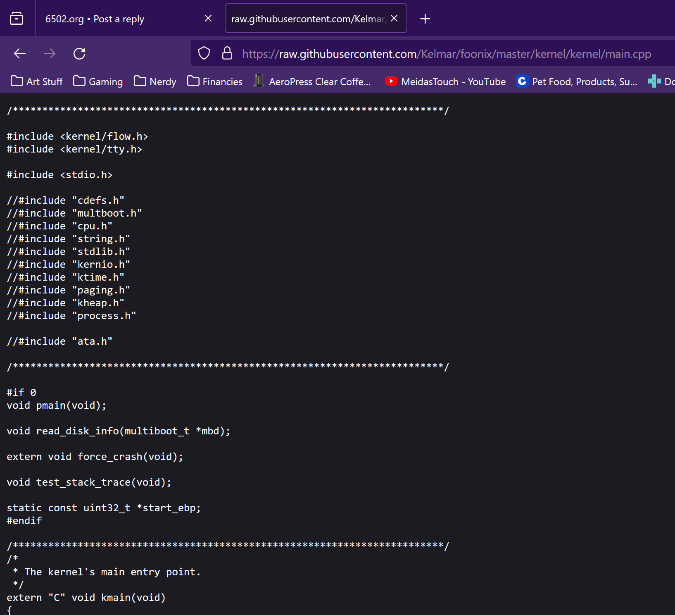Open the Firefox View icon

click(x=17, y=19)
